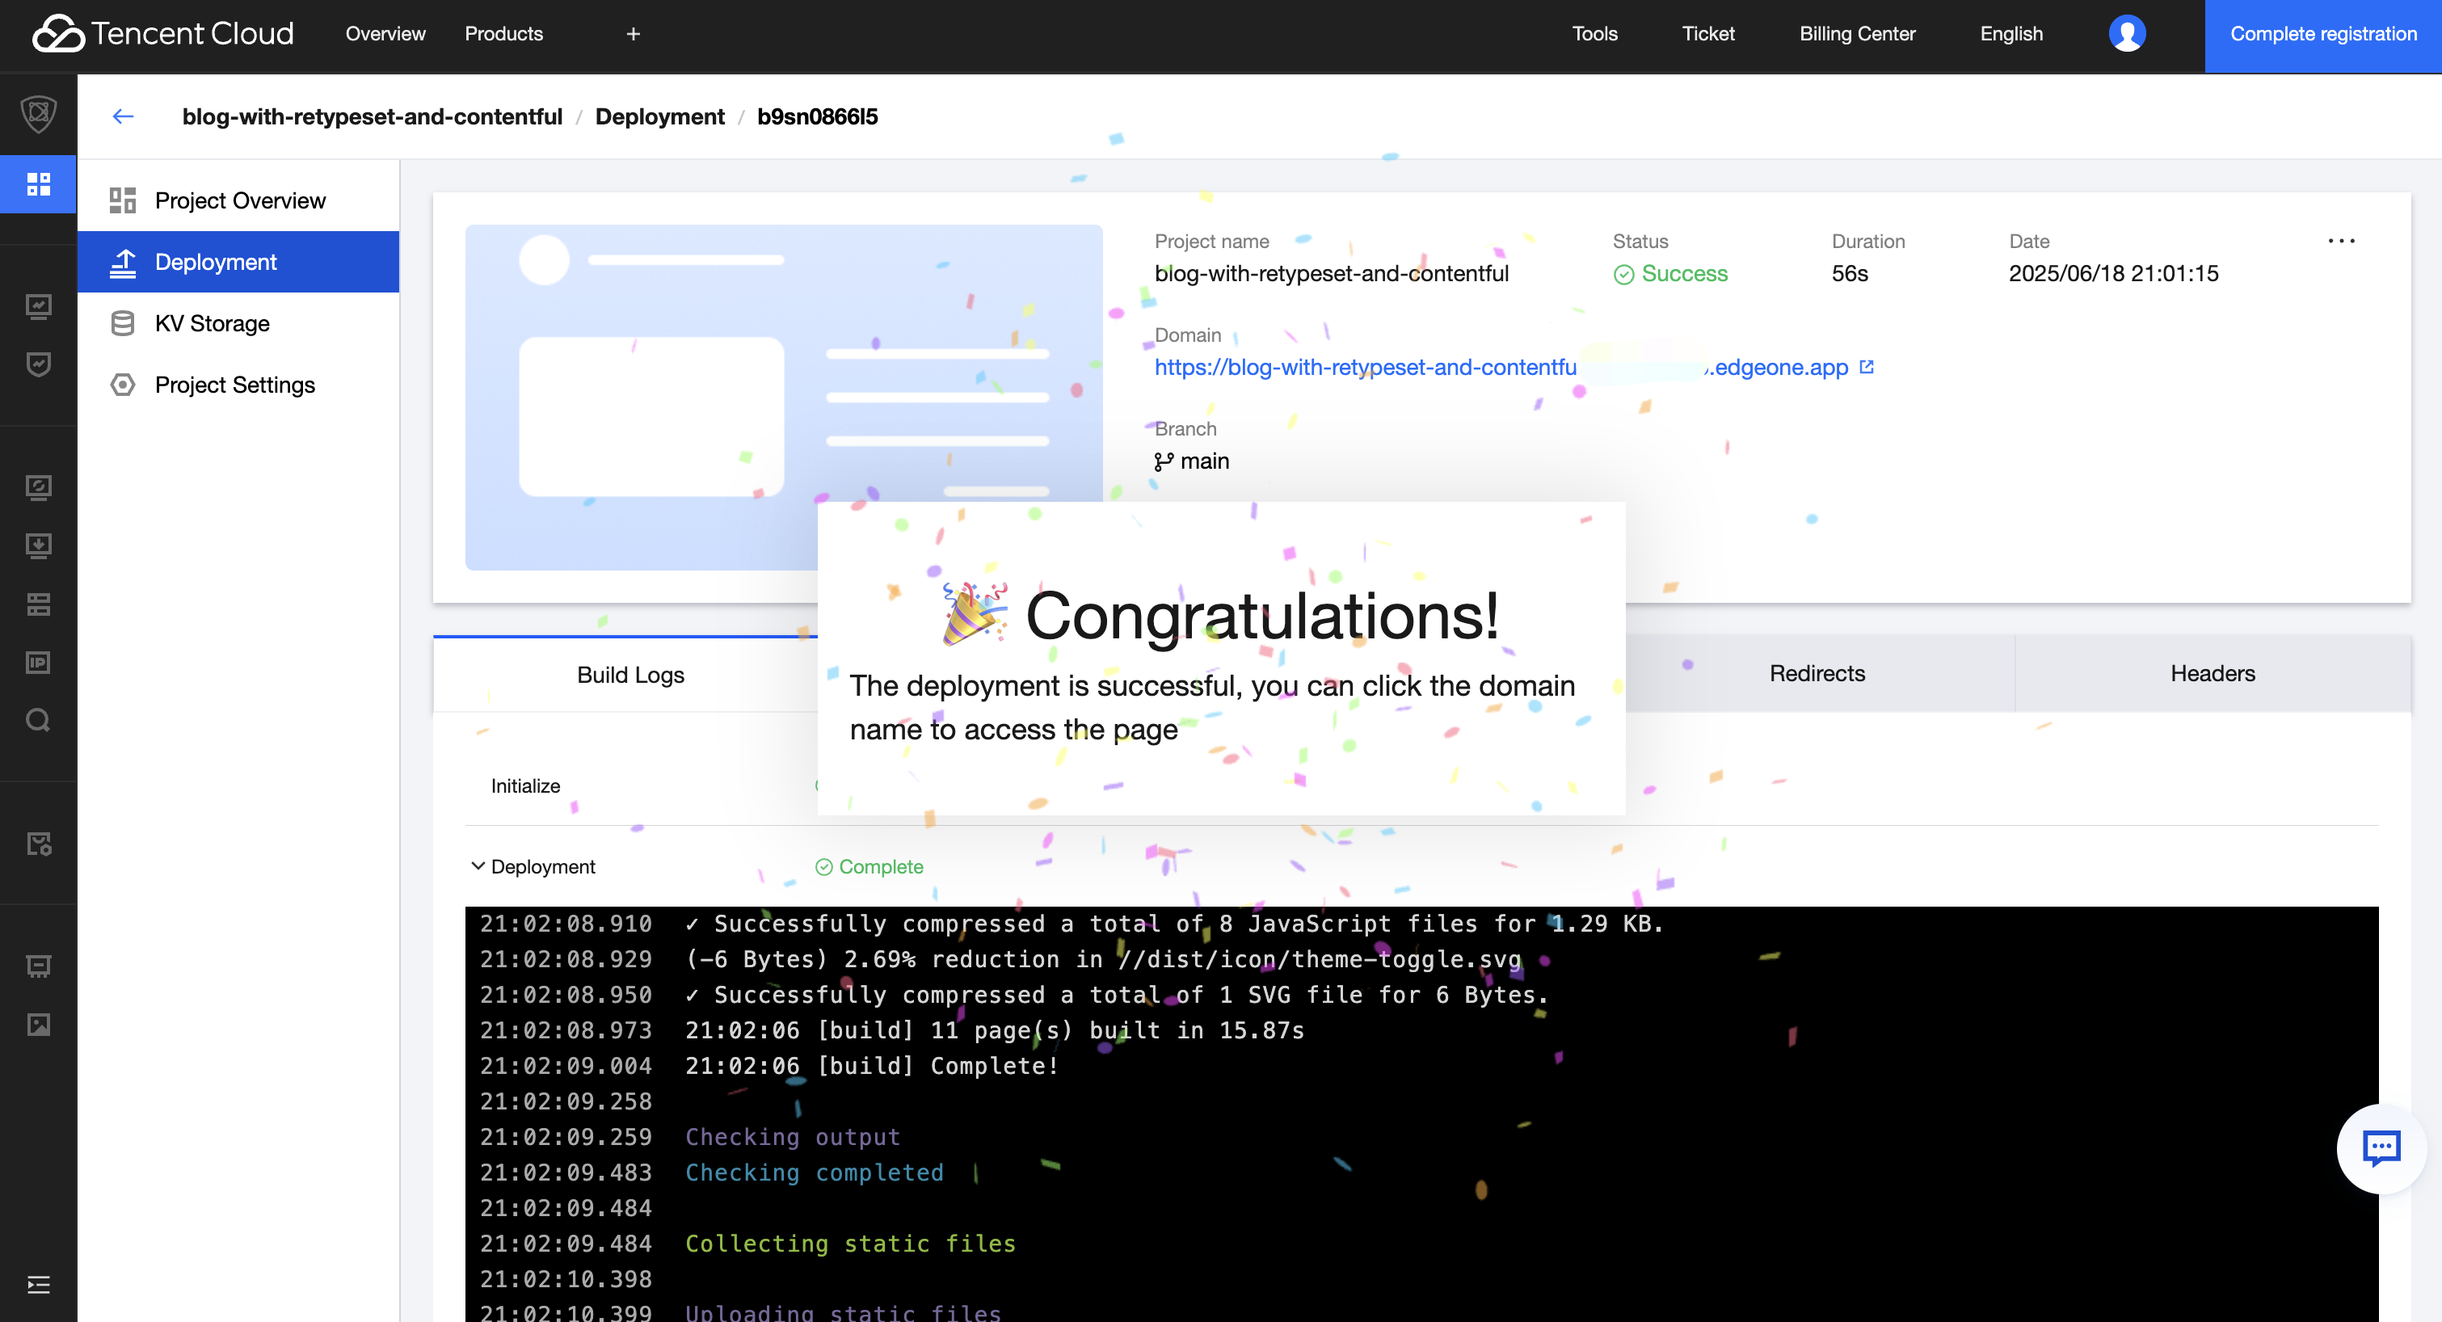Click the shield icon at sidebar top
The width and height of the screenshot is (2442, 1322).
[x=38, y=114]
